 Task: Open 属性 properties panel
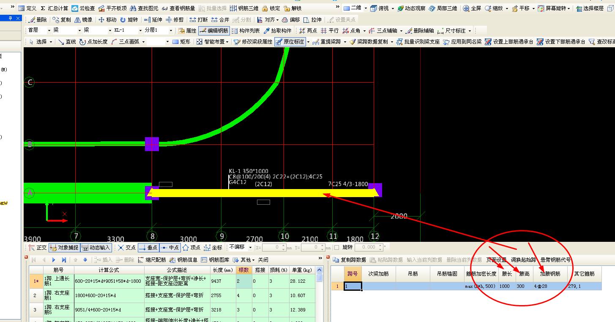click(187, 30)
